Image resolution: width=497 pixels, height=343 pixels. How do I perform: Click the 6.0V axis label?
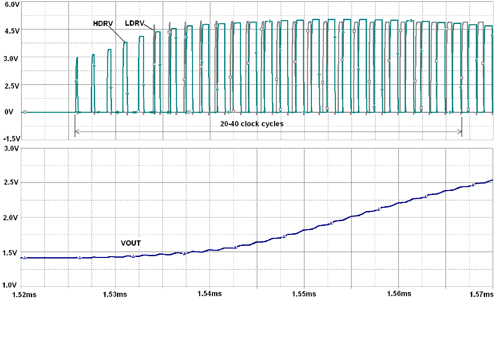coord(12,4)
